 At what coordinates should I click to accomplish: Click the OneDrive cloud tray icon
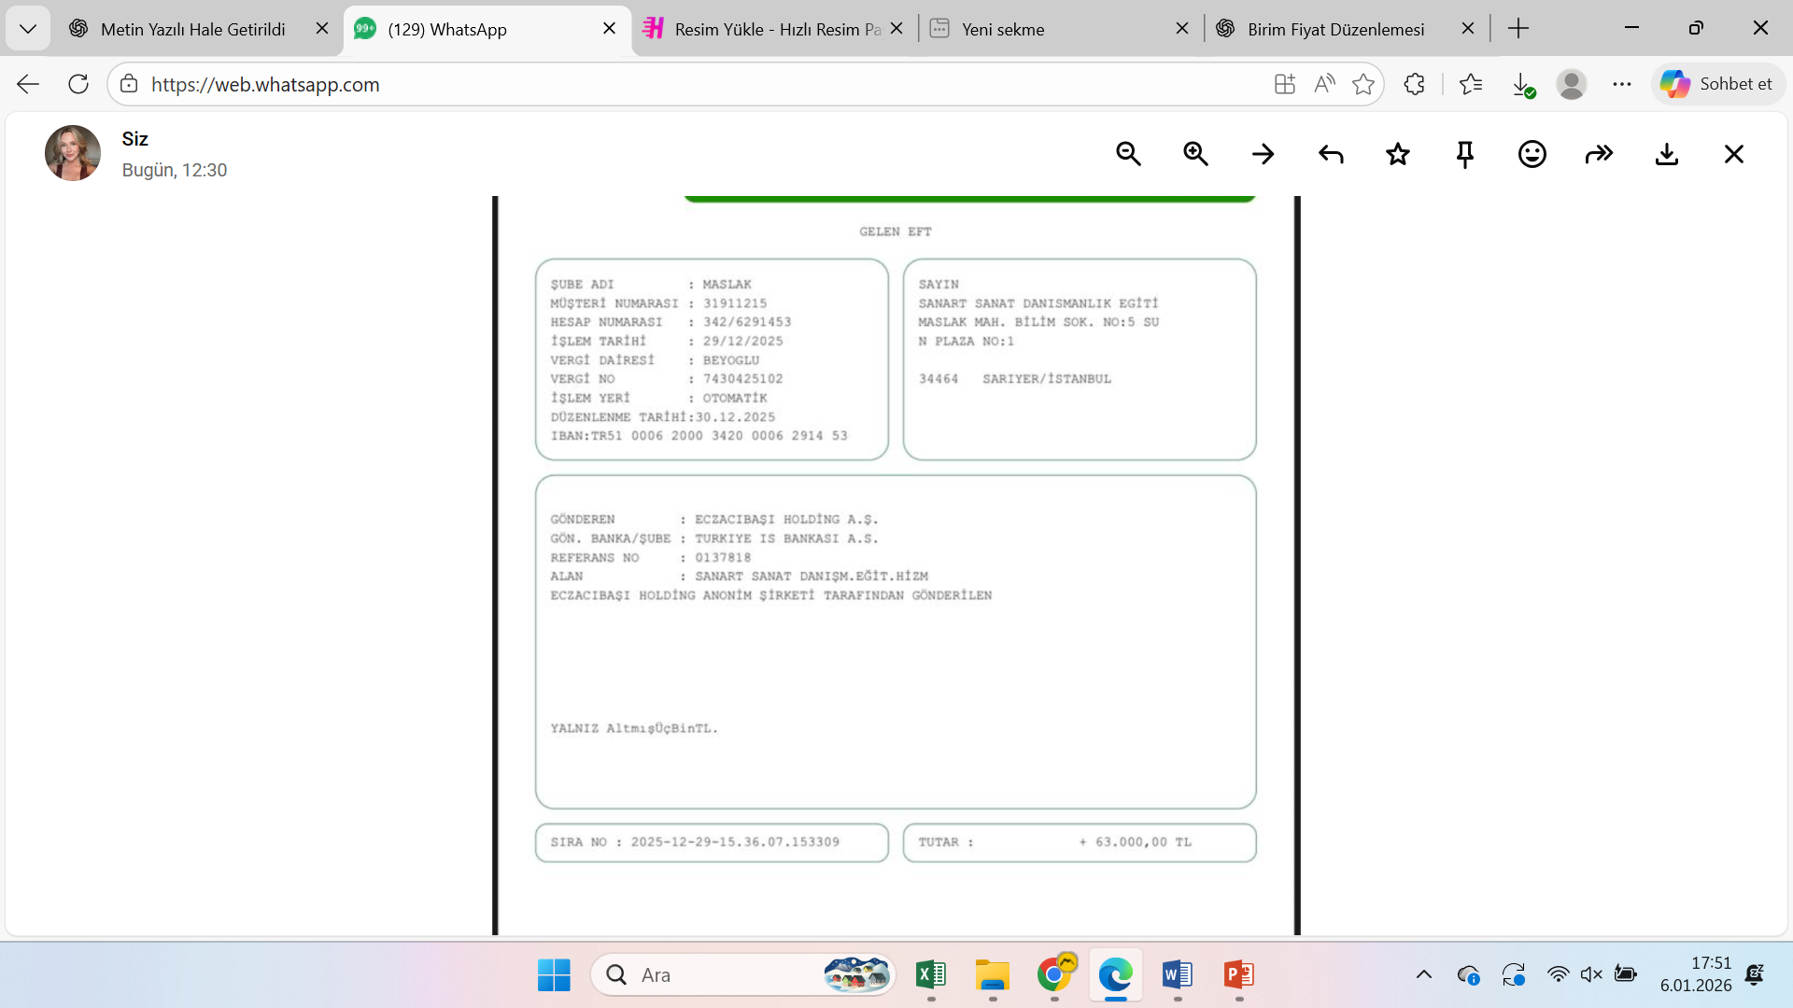point(1468,975)
